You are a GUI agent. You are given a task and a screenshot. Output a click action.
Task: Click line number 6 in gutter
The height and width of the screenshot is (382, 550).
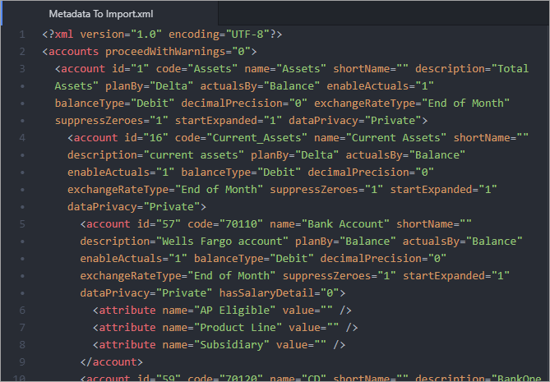point(22,311)
